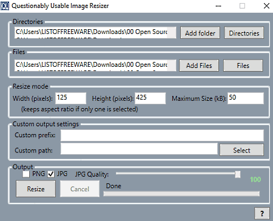Image resolution: width=273 pixels, height=221 pixels.
Task: Focus the Width (pixels) field
Action: pyautogui.click(x=71, y=98)
